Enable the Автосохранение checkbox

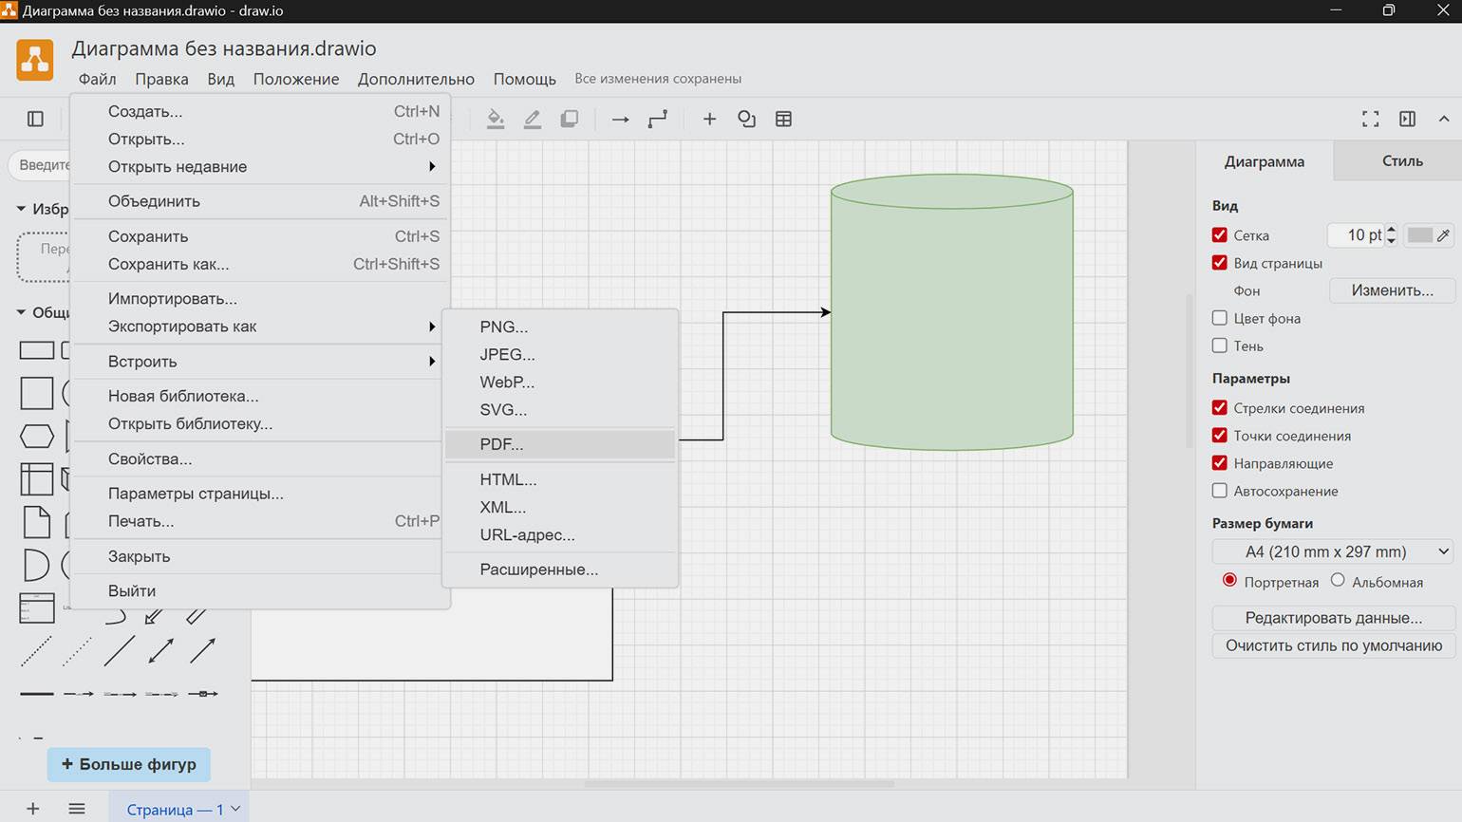tap(1220, 491)
